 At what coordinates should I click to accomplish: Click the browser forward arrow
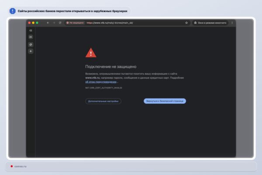tap(54, 23)
